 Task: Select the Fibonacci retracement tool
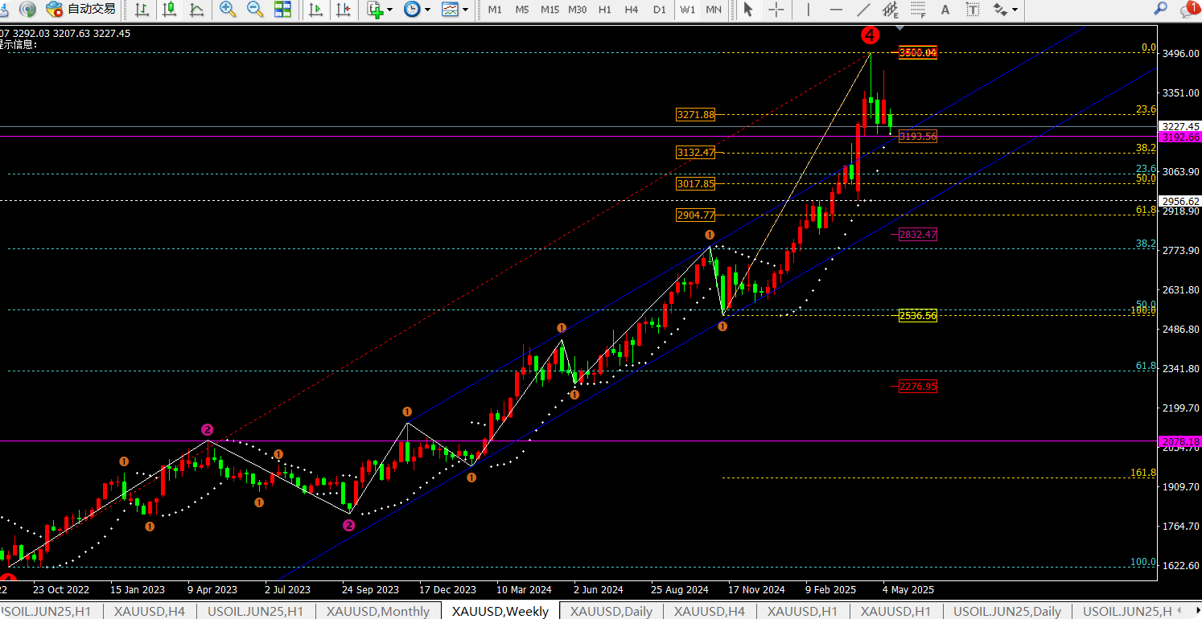(917, 10)
